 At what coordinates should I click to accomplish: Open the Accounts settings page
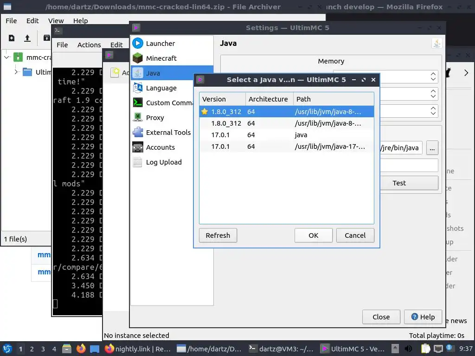pyautogui.click(x=162, y=147)
